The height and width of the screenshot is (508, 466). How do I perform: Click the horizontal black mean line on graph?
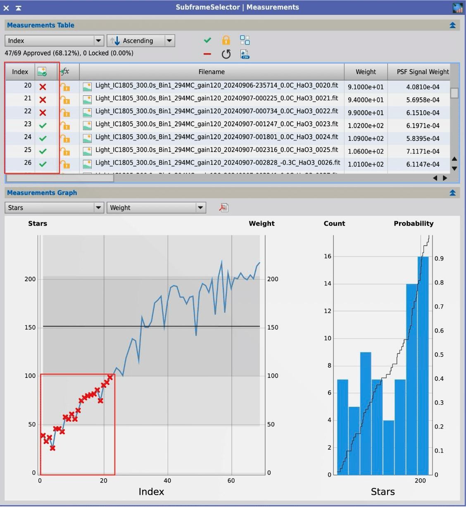pyautogui.click(x=151, y=326)
